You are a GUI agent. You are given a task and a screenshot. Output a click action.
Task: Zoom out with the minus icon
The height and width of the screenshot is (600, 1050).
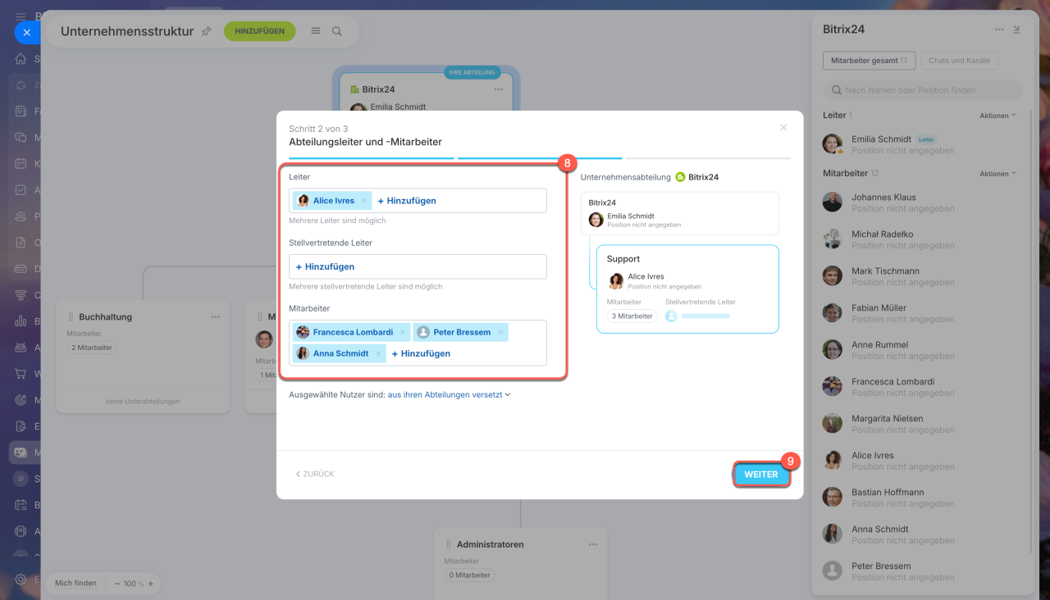118,584
